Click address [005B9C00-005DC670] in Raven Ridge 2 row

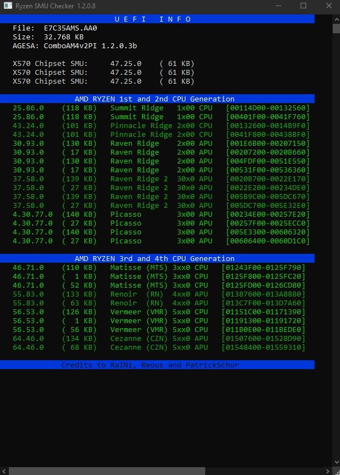268,197
